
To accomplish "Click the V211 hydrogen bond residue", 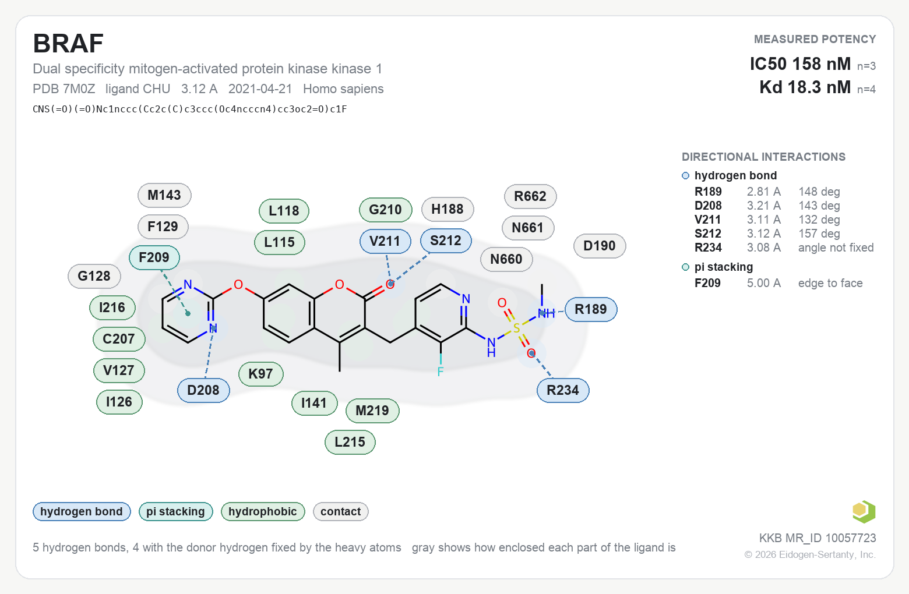I will tap(385, 241).
